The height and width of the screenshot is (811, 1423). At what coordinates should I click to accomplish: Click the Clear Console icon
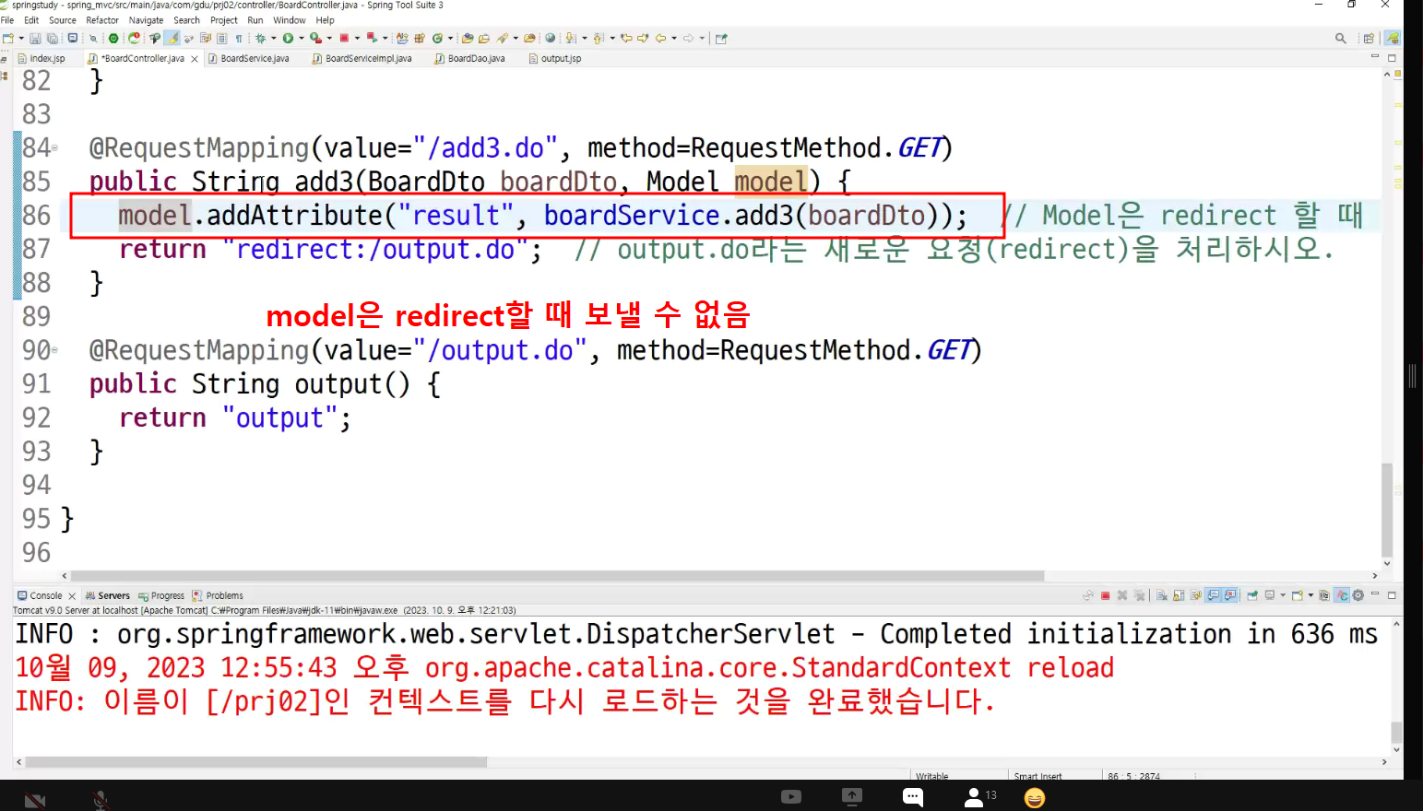click(1161, 595)
